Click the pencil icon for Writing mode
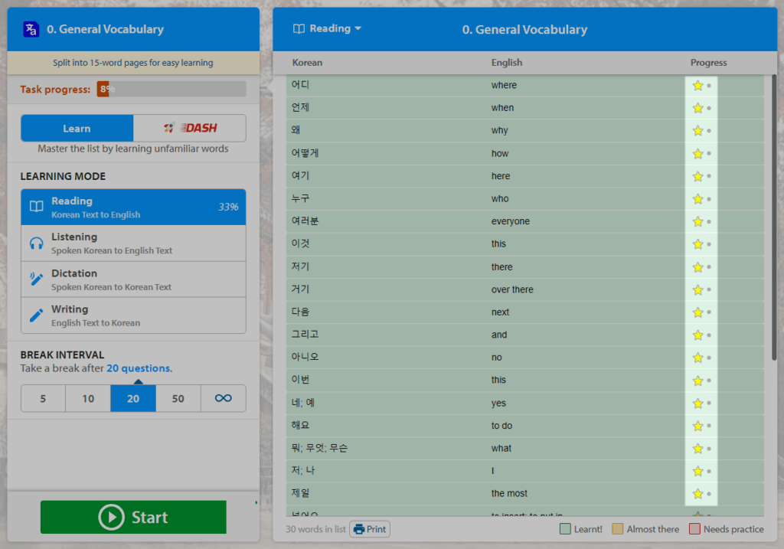Viewport: 784px width, 549px height. click(37, 315)
